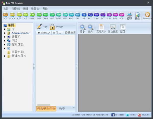Expand the 库 tree node

(x=5, y=29)
